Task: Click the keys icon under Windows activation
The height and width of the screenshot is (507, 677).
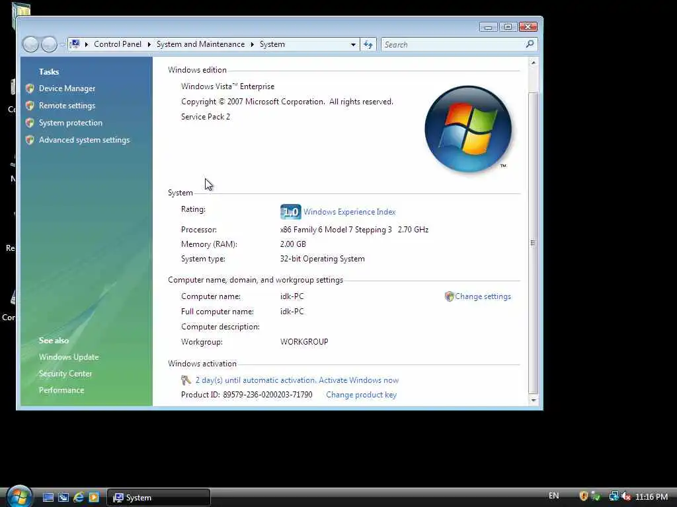Action: point(186,380)
